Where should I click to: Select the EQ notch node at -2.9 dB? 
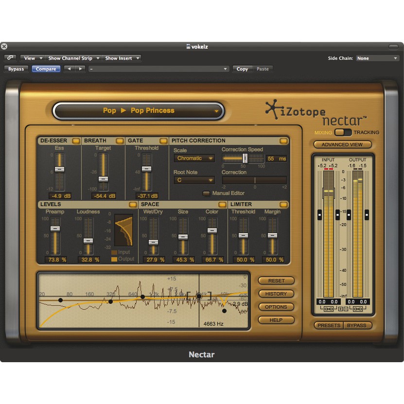(x=224, y=311)
